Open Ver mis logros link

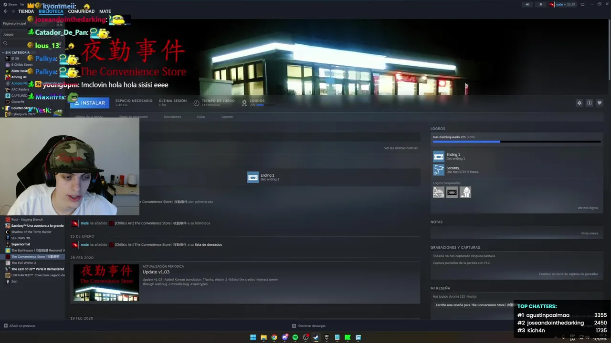[588, 208]
